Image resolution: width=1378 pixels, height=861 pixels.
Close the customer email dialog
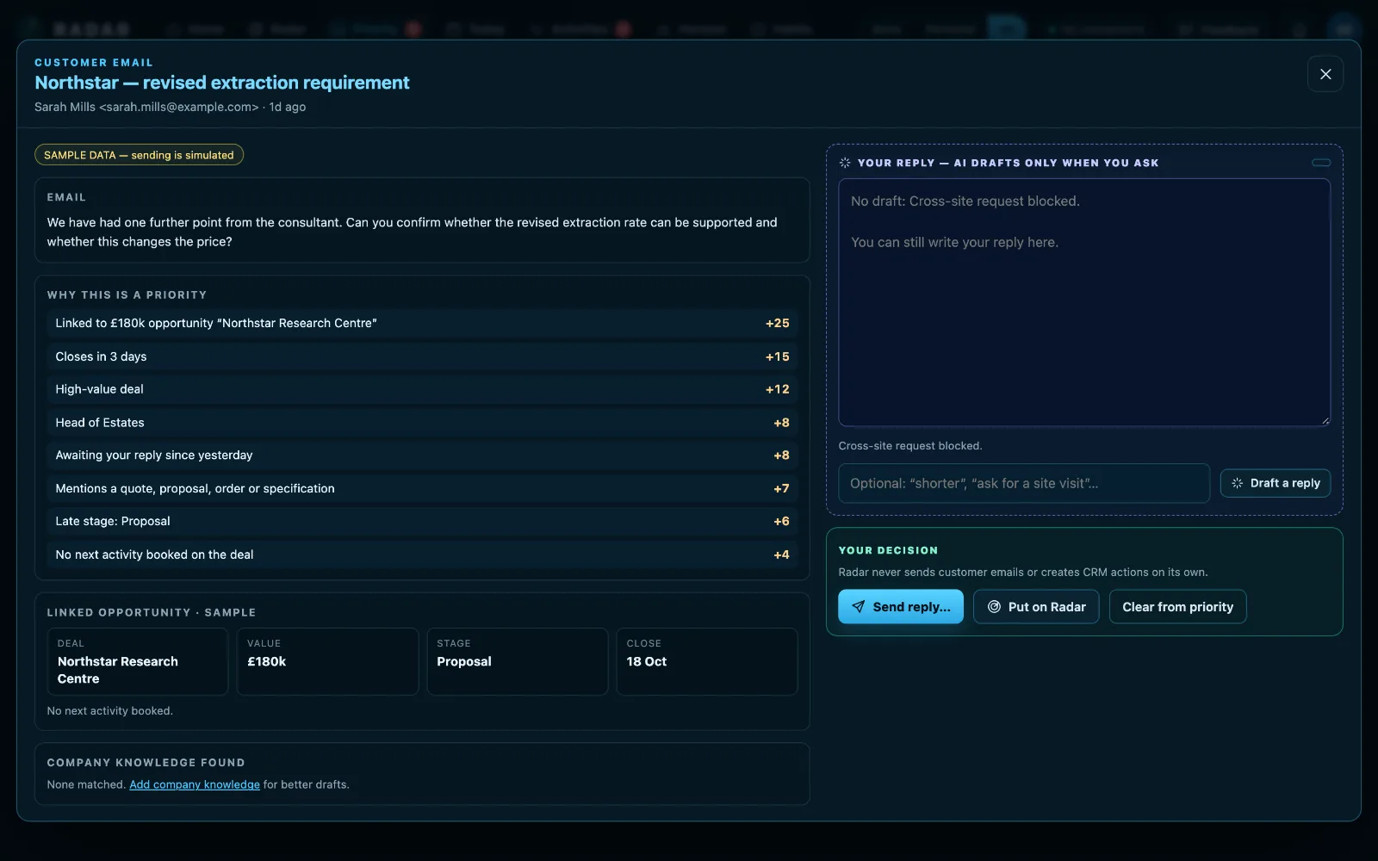pos(1325,74)
